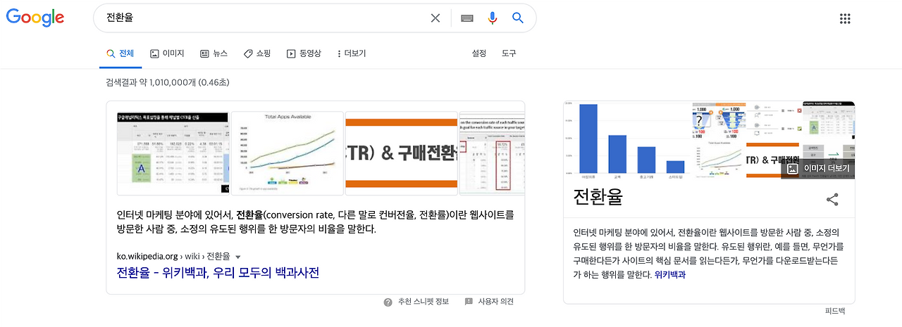
Task: Select the 전체 tab
Action: [121, 53]
